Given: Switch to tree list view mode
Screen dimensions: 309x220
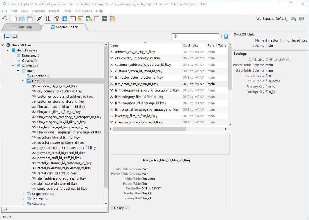Looking at the screenshot, I should (7, 36).
